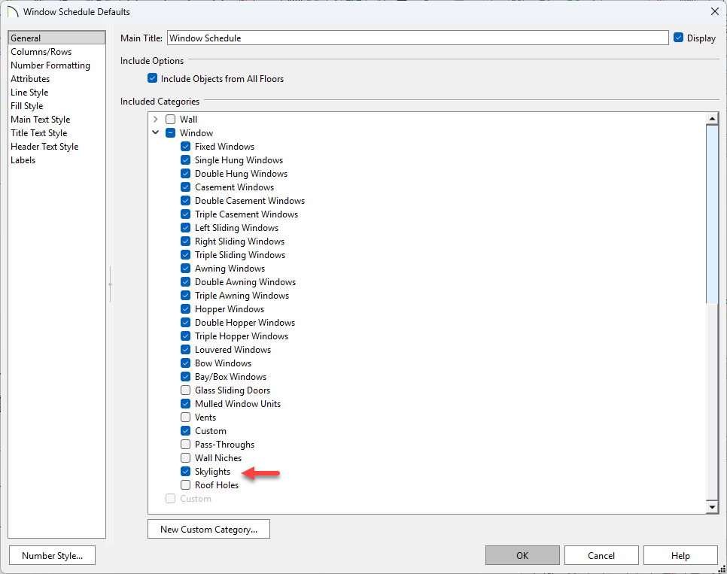727x574 pixels.
Task: Toggle the Window parent category checkbox
Action: point(171,133)
